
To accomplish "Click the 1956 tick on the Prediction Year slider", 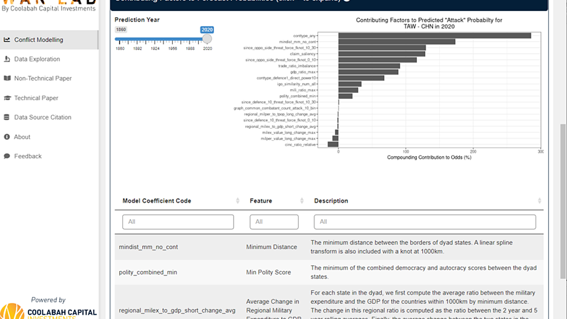I will tap(173, 48).
